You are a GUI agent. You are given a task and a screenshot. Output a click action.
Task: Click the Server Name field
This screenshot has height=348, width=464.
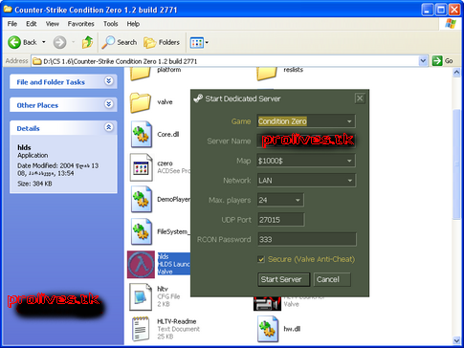[x=306, y=141]
